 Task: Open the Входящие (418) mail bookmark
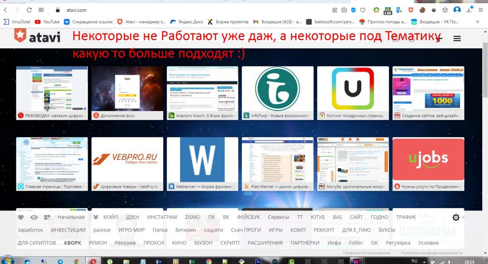pos(277,21)
